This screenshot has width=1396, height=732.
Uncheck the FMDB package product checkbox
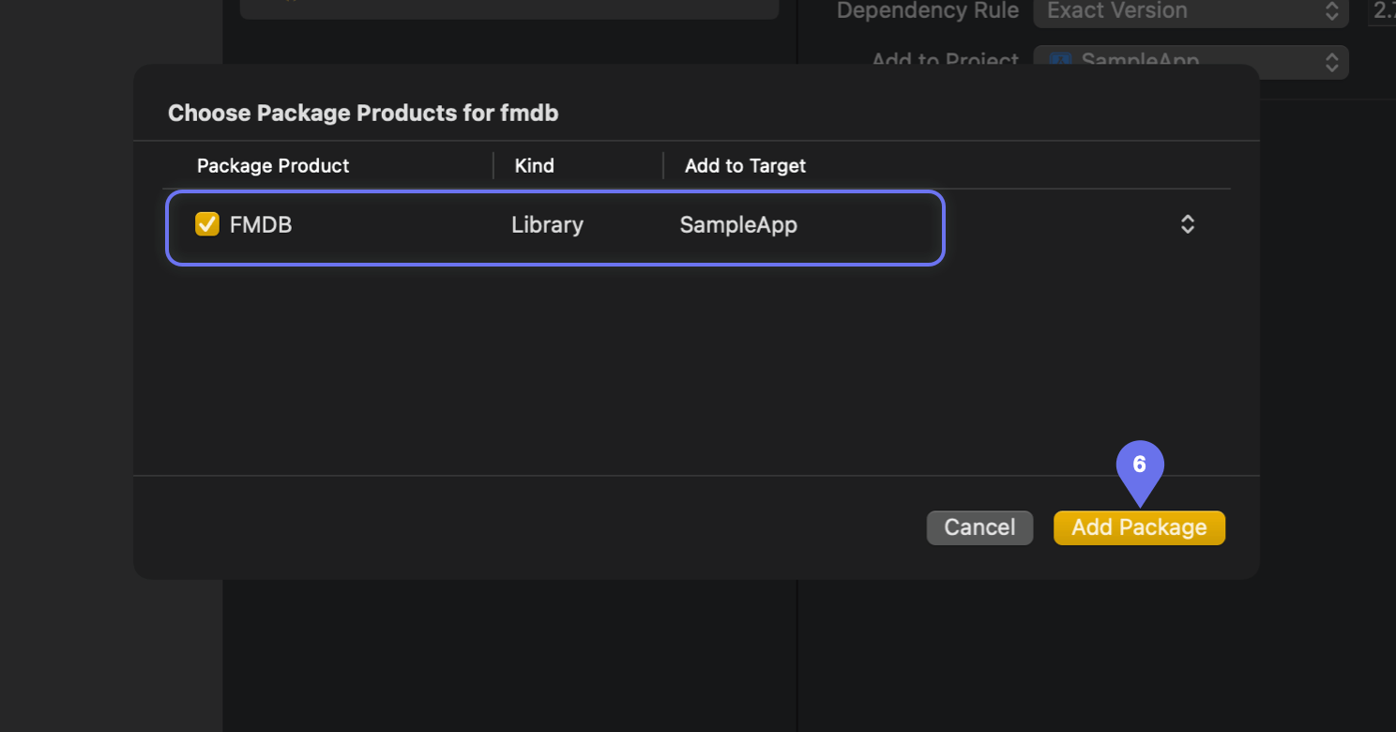(x=207, y=225)
